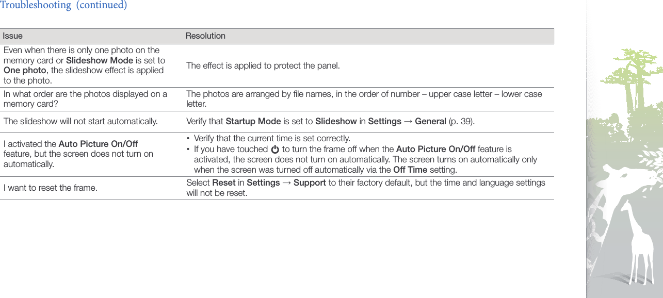Screen dimensions: 663x298
Task: Click "Verify that the current time is set correctly."
Action: click(272, 139)
